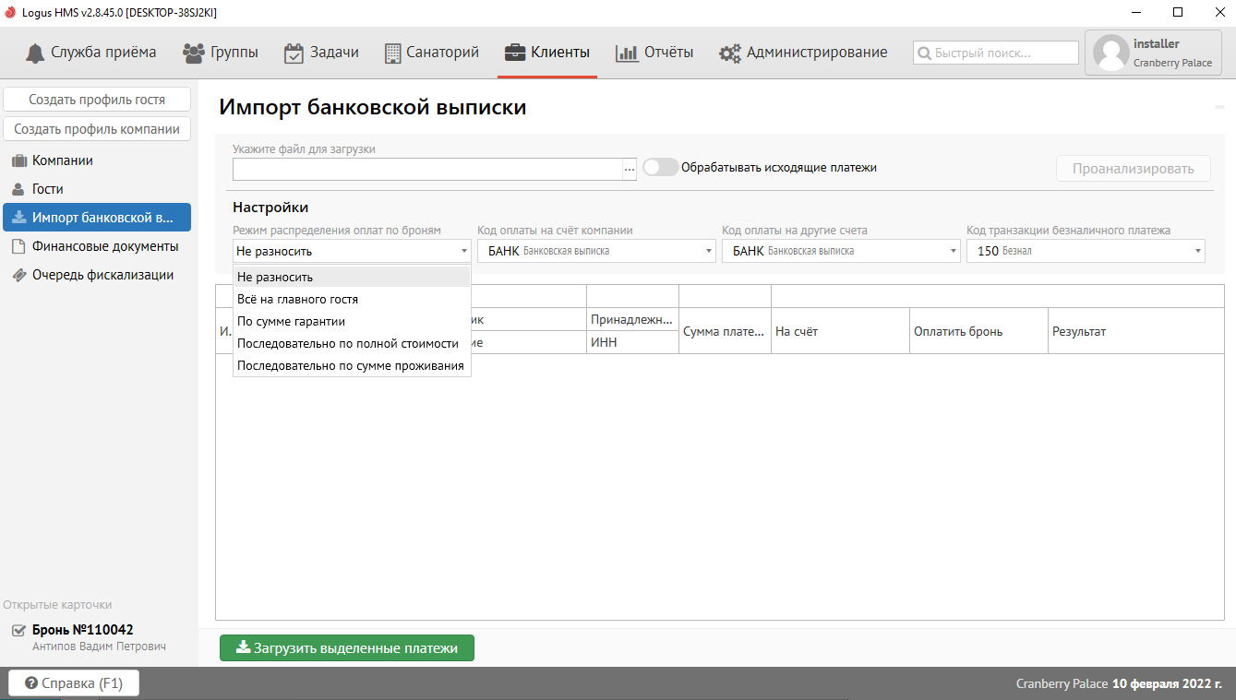
Task: Click the Группы people icon
Action: (x=194, y=53)
